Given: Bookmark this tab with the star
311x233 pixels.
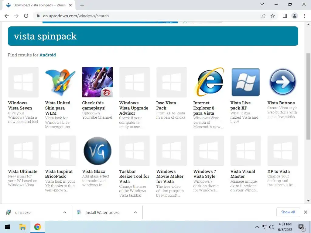Looking at the screenshot, I should (273, 16).
